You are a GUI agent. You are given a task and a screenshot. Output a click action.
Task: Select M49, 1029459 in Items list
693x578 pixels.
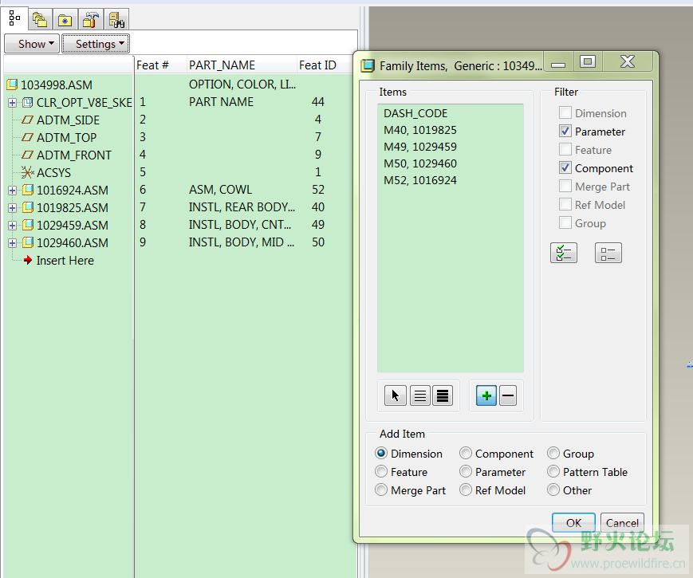(419, 147)
